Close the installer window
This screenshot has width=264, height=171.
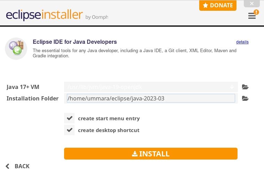pos(252,3)
